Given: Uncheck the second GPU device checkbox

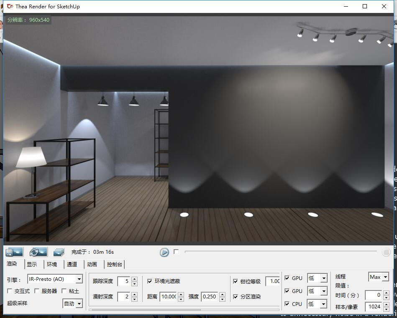Looking at the screenshot, I should coord(287,291).
